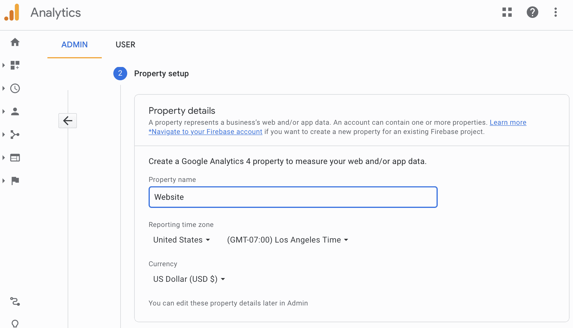Click the Property name input field
Viewport: 573px width, 328px height.
[x=293, y=197]
